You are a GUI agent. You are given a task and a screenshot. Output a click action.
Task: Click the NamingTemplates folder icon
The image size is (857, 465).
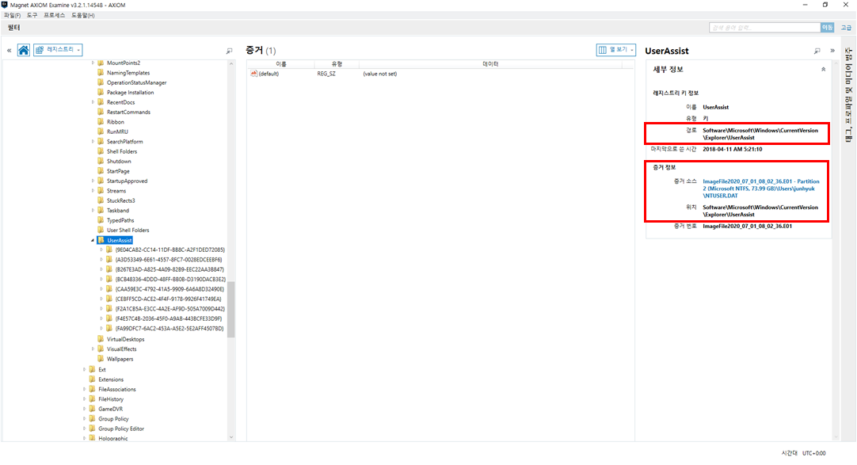click(x=101, y=73)
